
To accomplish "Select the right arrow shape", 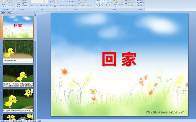I will [107, 3].
